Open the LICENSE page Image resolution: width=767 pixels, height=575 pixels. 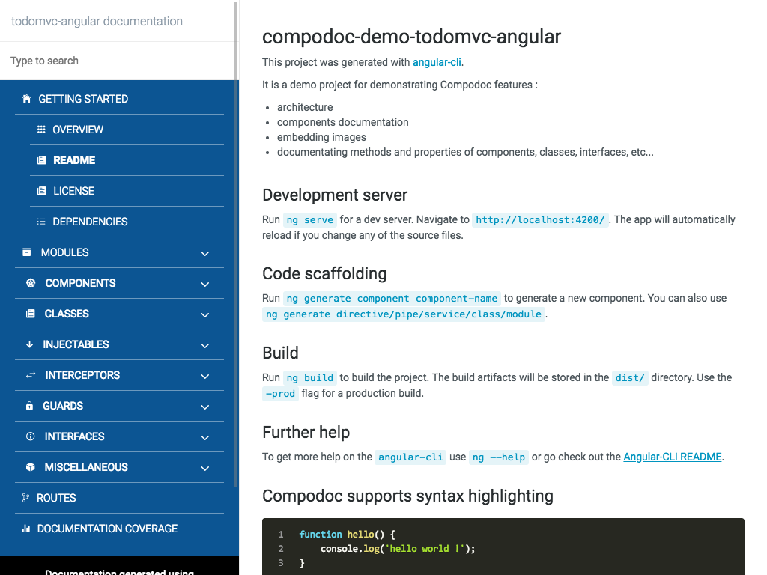[x=75, y=190]
